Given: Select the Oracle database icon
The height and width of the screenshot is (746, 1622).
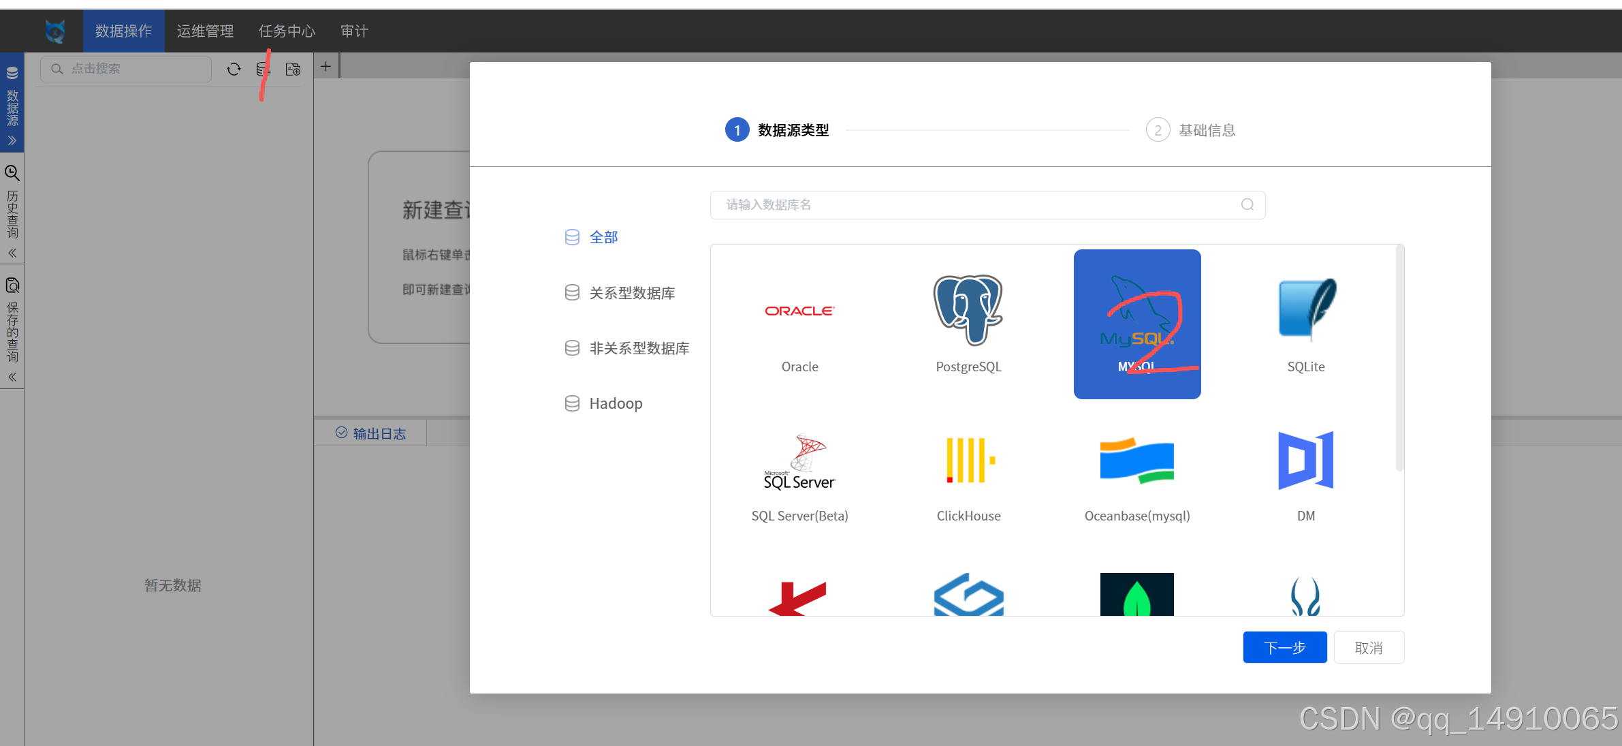Looking at the screenshot, I should (x=799, y=311).
